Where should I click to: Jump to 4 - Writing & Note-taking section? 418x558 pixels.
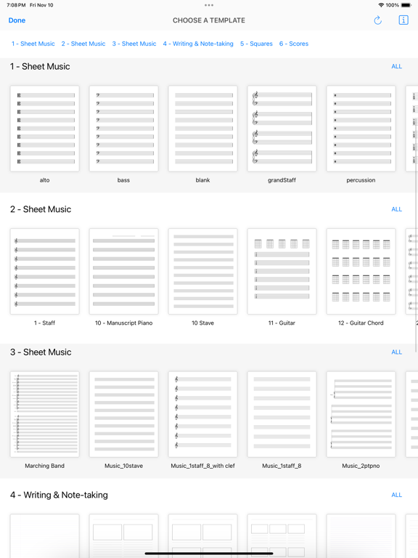[198, 44]
